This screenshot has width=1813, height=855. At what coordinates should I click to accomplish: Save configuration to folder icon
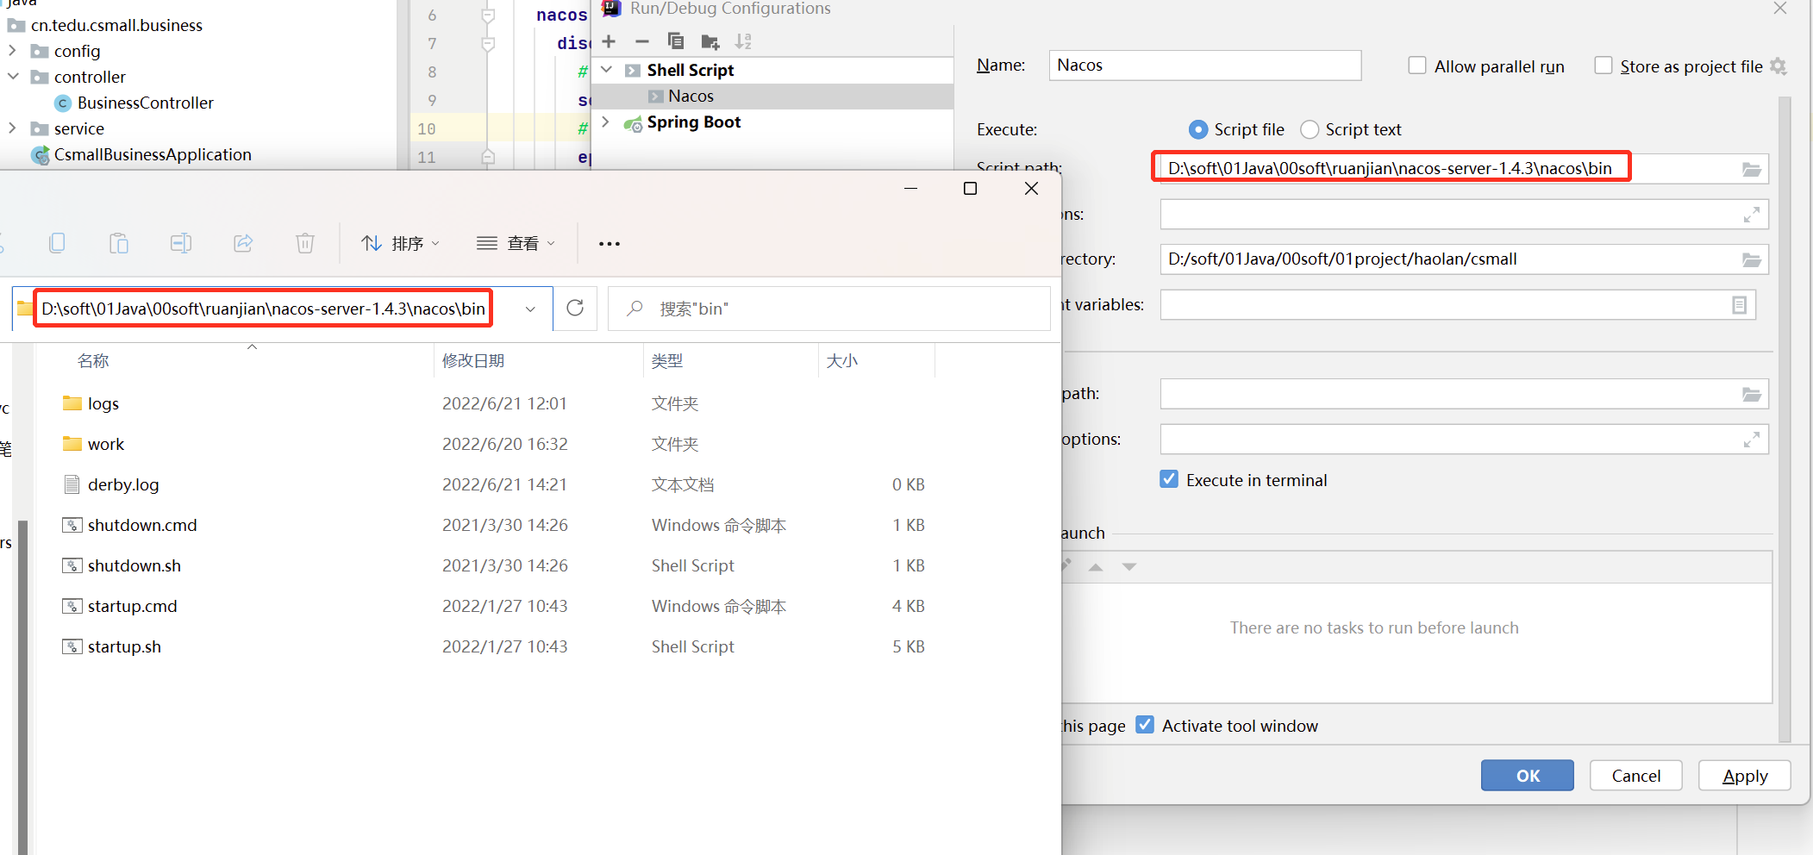[x=710, y=41]
